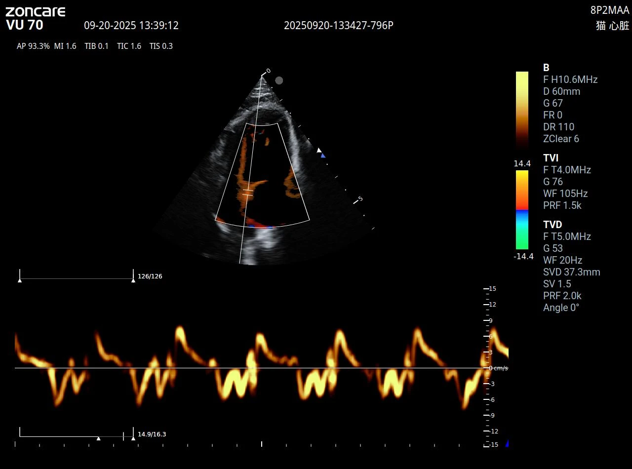Click the gray probe orientation dot
The width and height of the screenshot is (632, 469).
pos(279,80)
